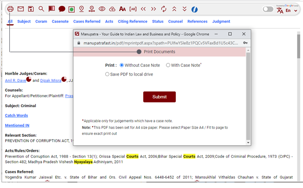This screenshot has width=303, height=188.
Task: Select With Case Note radio option
Action: (x=168, y=65)
